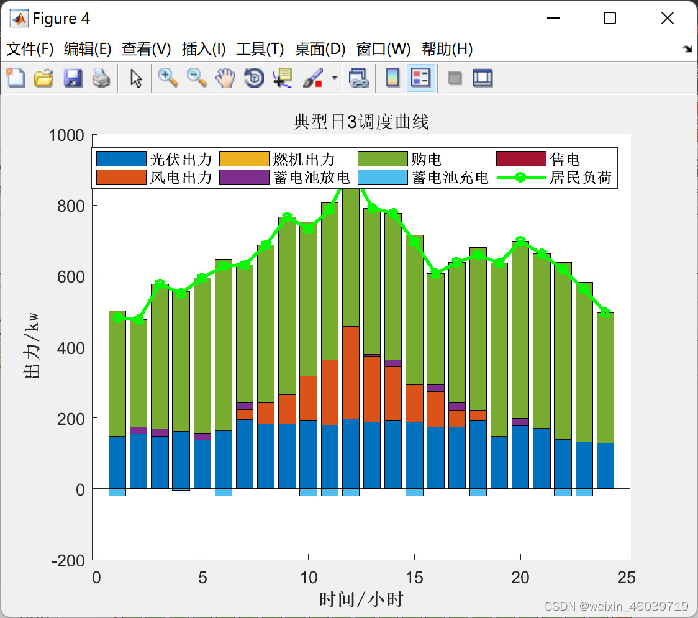Click the Hide Plot Tools icon
Viewport: 698px width, 618px height.
point(455,78)
